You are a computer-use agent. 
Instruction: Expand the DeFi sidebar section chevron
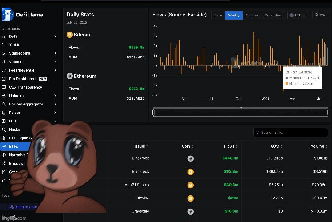[x=55, y=36]
